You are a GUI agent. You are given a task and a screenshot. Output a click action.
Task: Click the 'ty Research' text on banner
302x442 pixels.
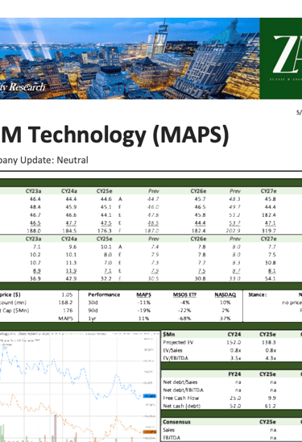pos(23,87)
